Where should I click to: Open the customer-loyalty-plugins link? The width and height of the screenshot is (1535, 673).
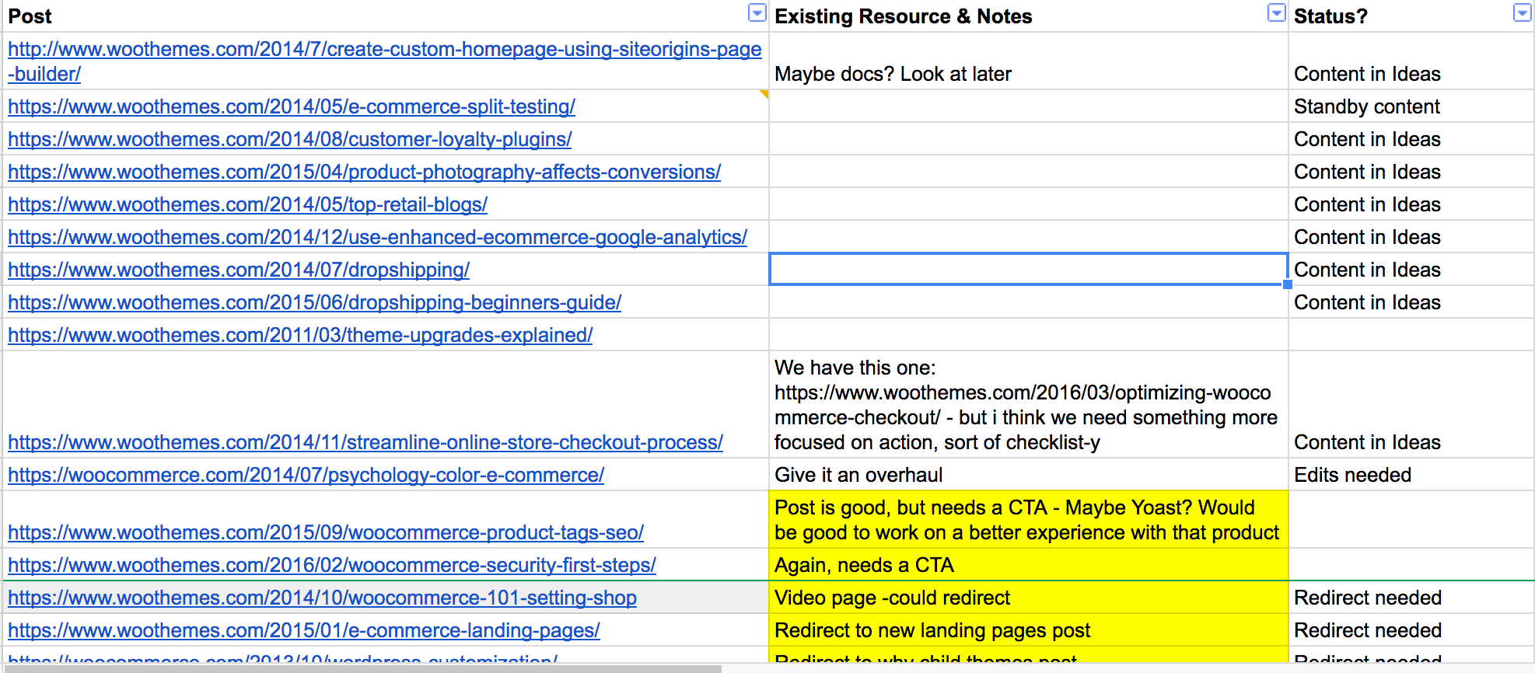tap(289, 139)
